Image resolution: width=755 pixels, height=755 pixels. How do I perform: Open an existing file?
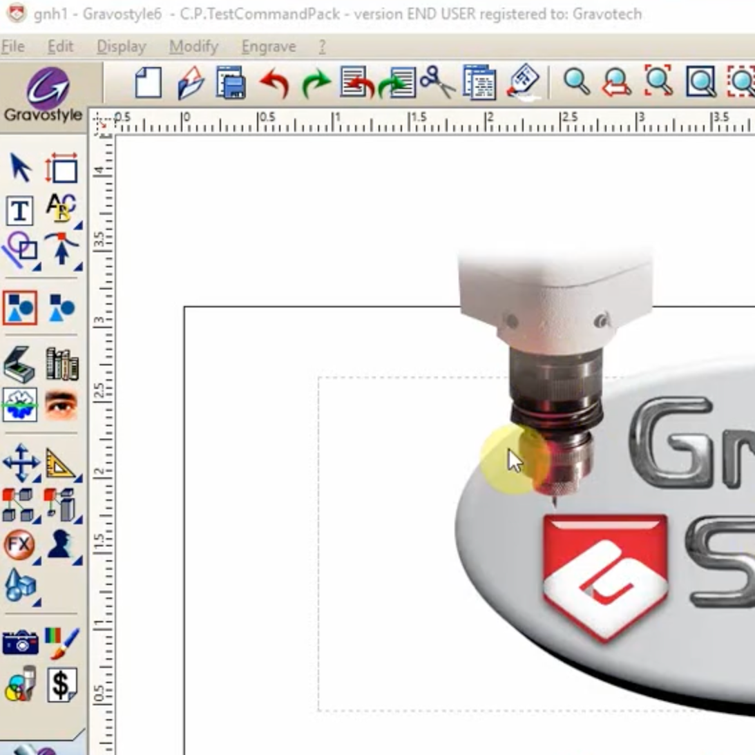click(190, 83)
